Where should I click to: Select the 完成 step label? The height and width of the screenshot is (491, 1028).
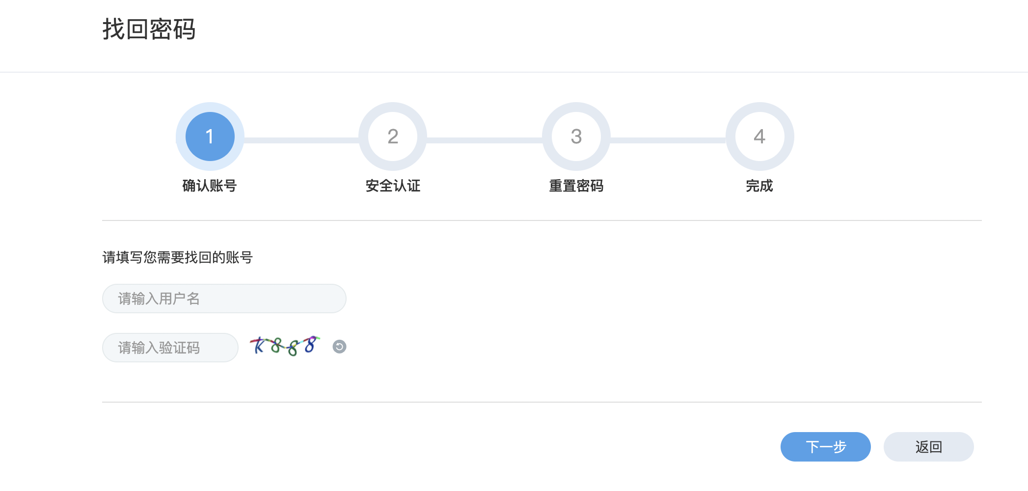(759, 186)
